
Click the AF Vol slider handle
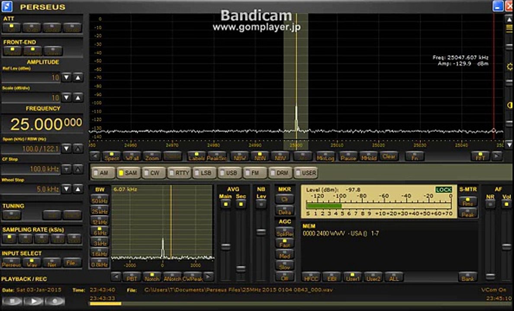coord(507,246)
